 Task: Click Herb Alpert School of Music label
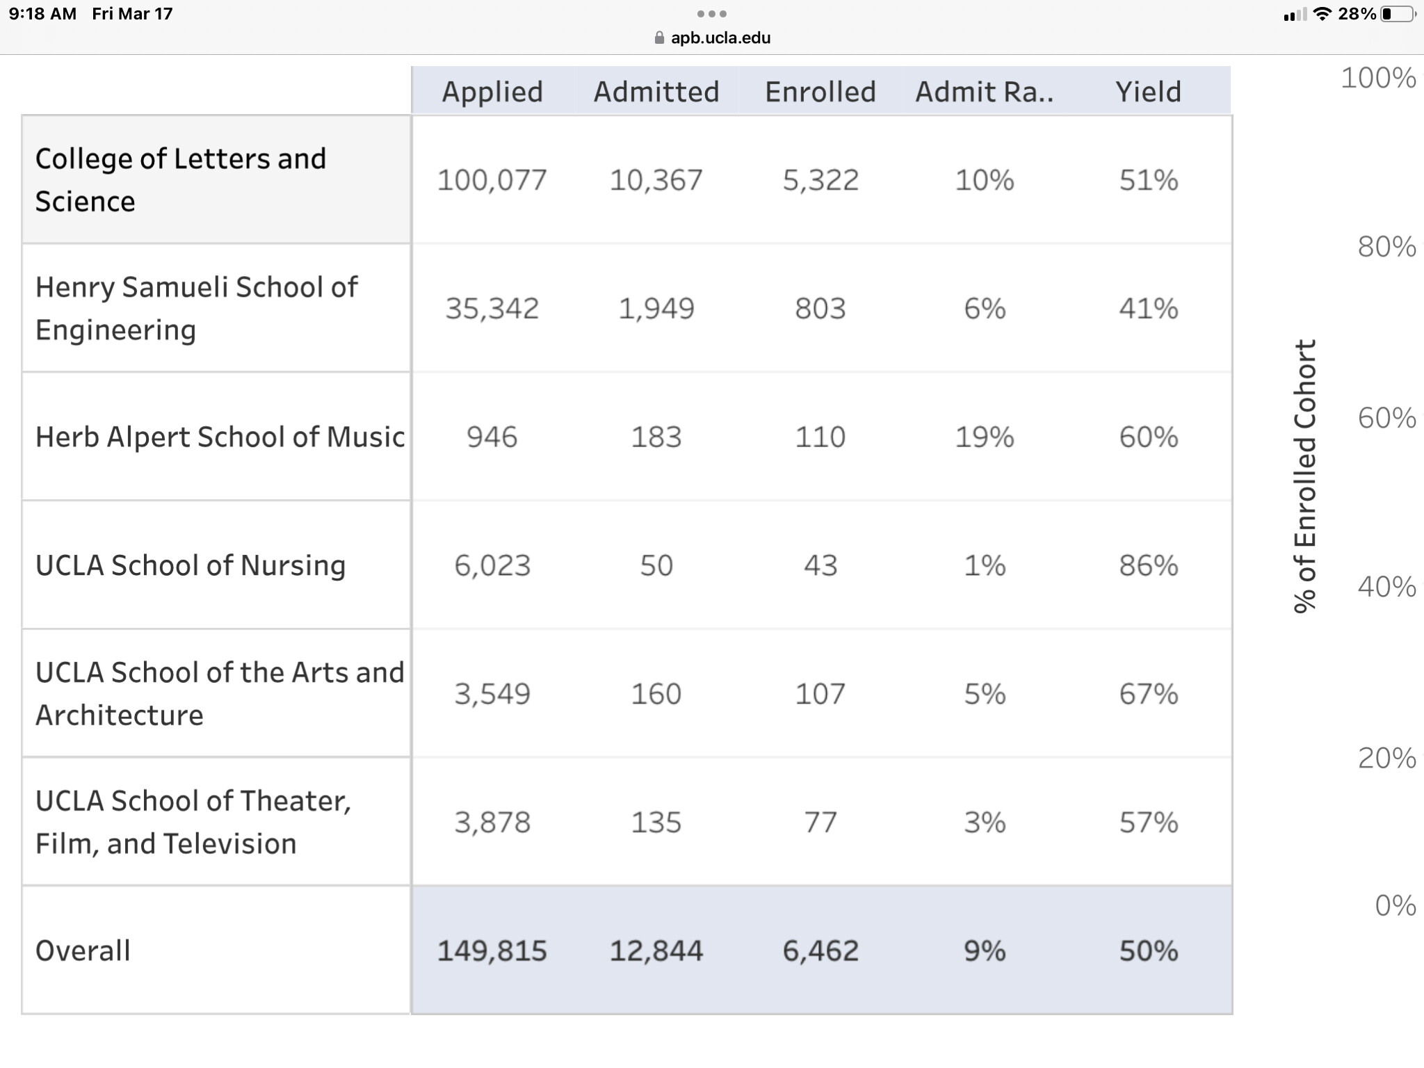click(x=220, y=437)
